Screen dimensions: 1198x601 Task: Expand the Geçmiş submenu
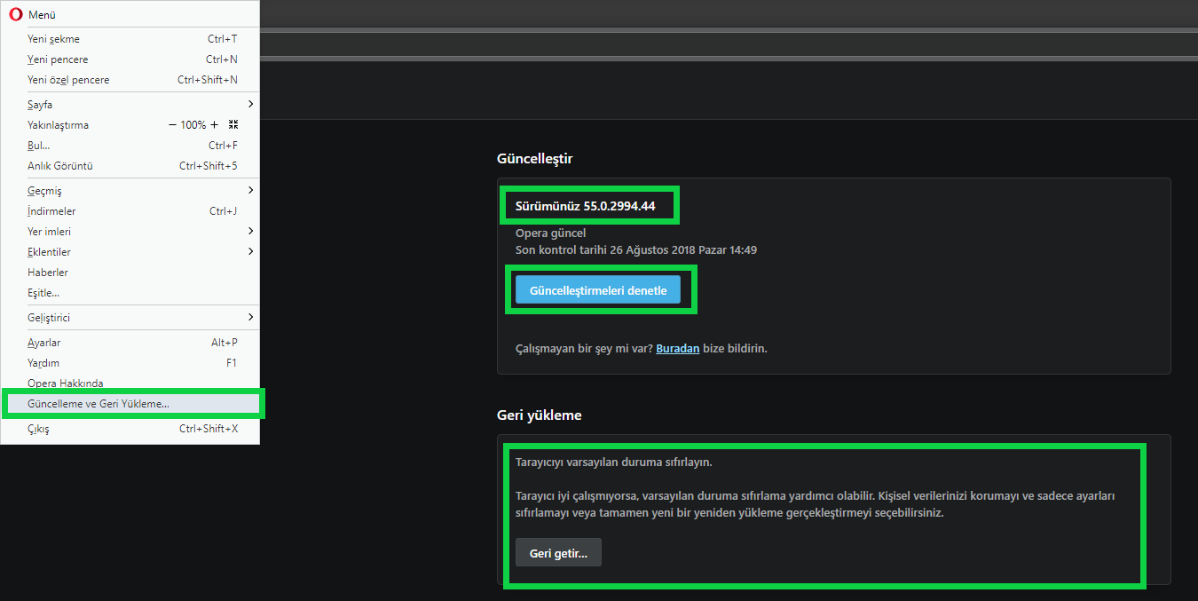[130, 191]
